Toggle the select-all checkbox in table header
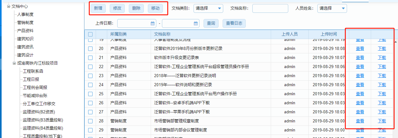 90,34
